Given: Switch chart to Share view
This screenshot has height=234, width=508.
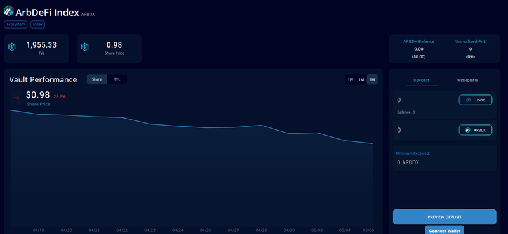Looking at the screenshot, I should tap(97, 79).
